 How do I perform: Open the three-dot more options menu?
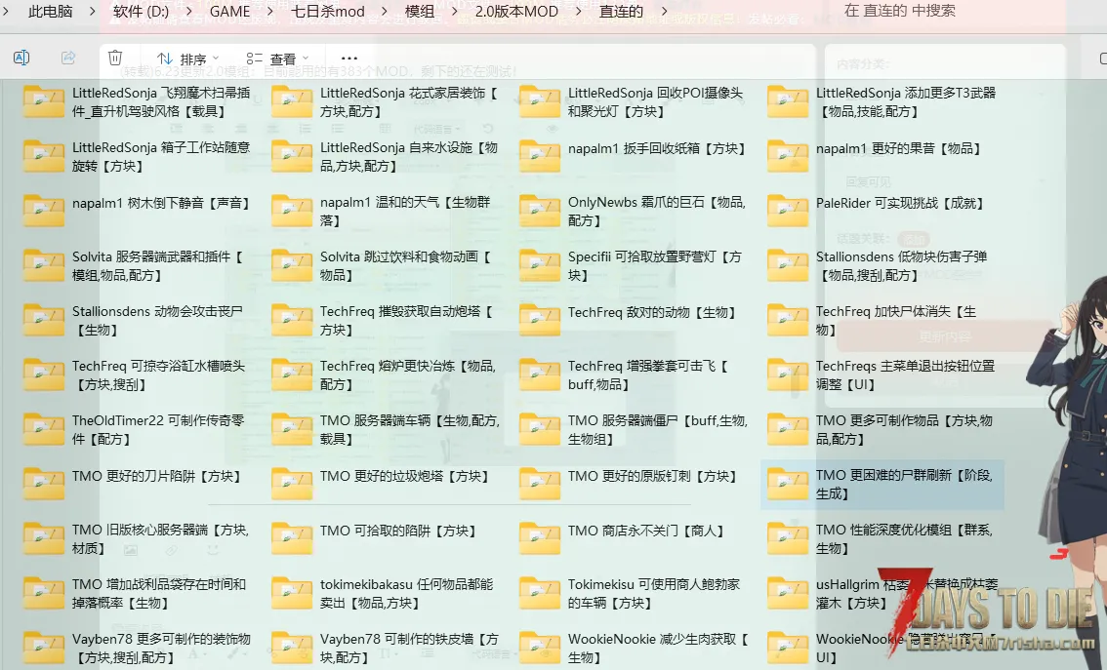(x=349, y=59)
